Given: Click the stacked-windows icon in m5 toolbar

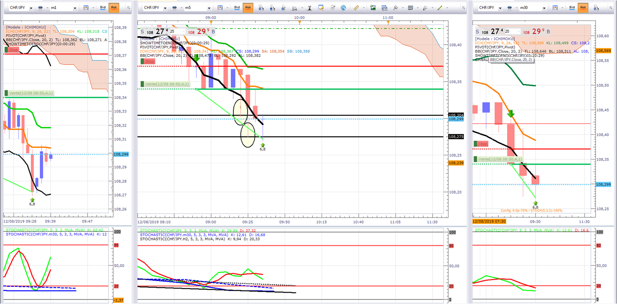Looking at the screenshot, I should tap(384, 8).
